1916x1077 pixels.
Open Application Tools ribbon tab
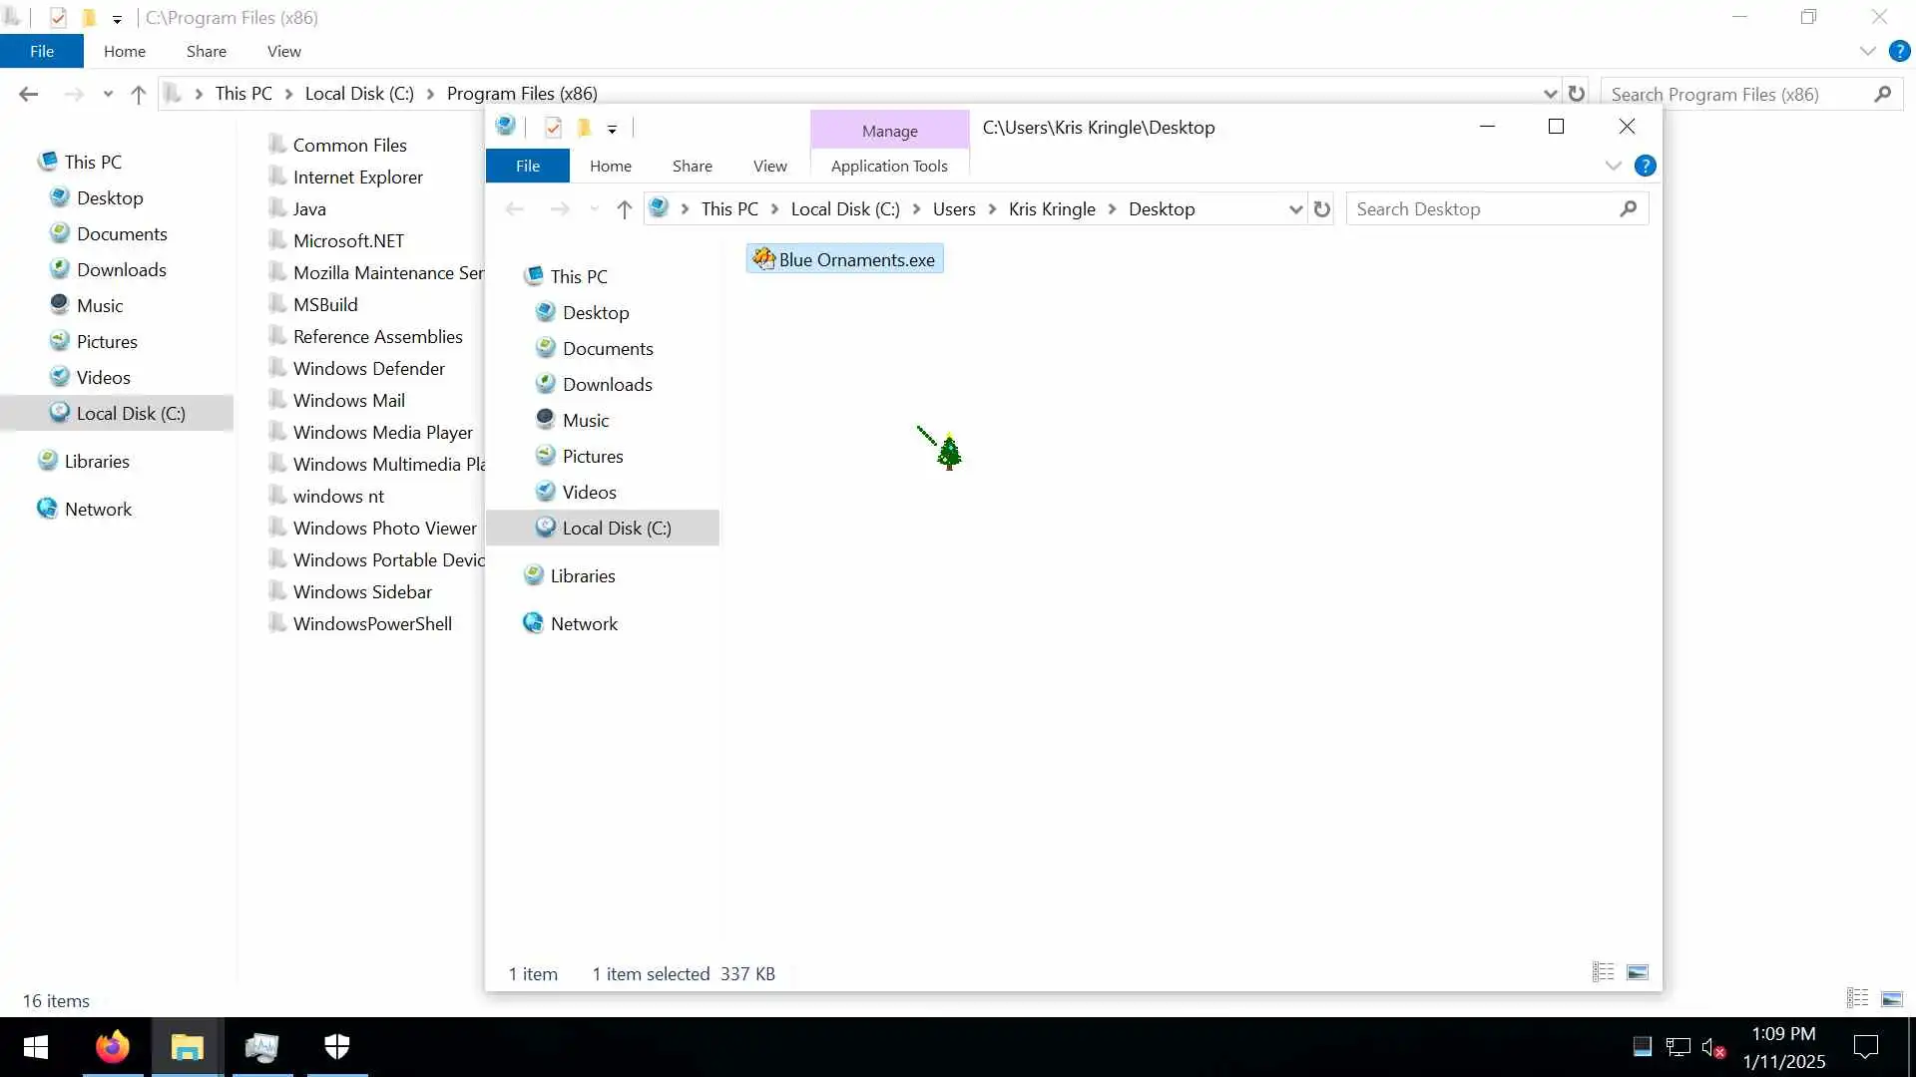tap(889, 167)
